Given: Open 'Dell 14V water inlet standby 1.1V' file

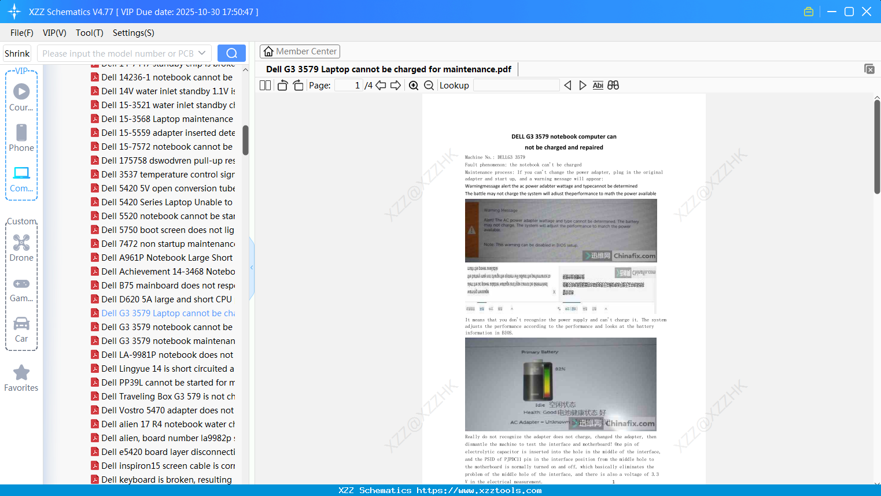Looking at the screenshot, I should tap(168, 91).
